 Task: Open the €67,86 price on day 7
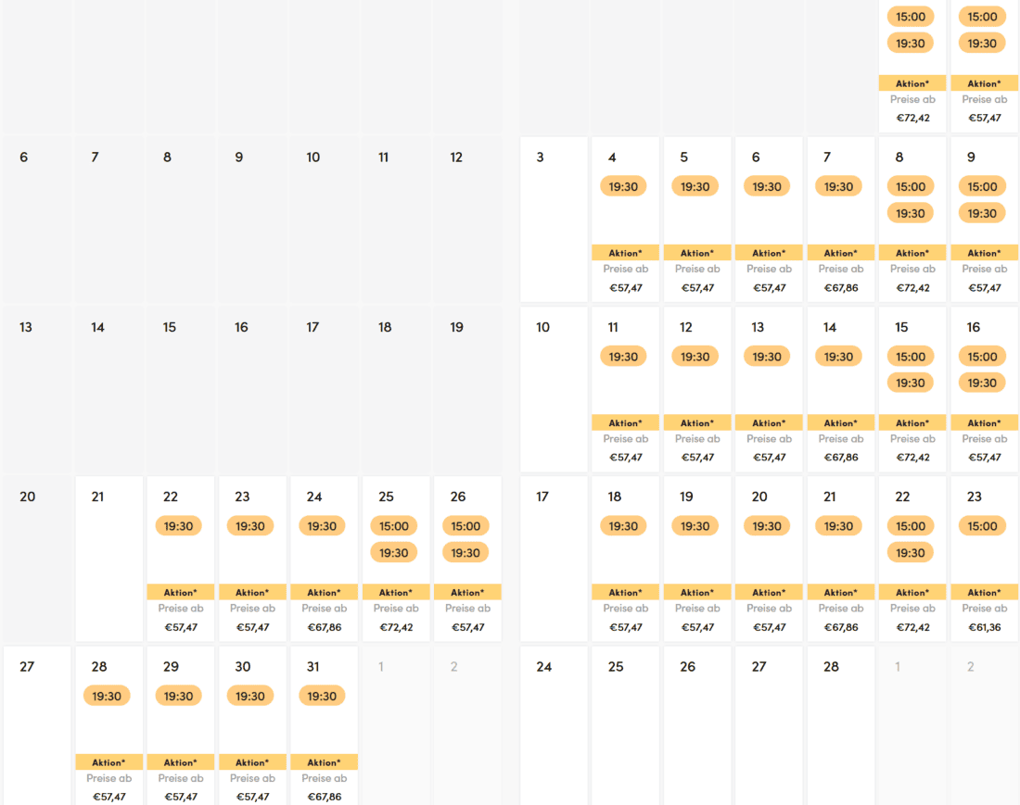(x=841, y=288)
